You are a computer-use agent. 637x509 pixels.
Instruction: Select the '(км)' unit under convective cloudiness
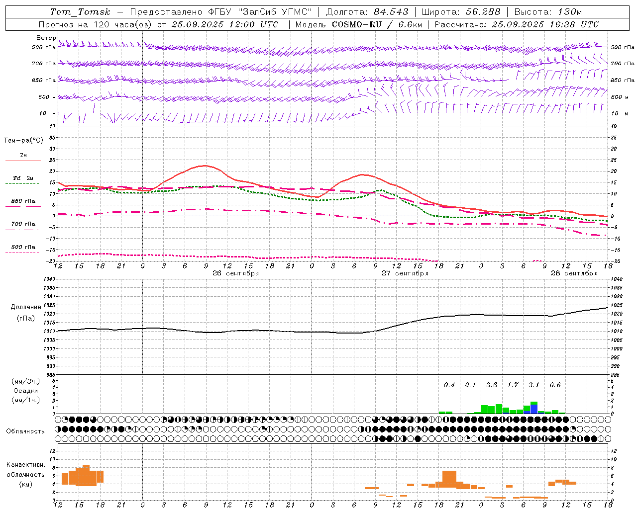26,484
